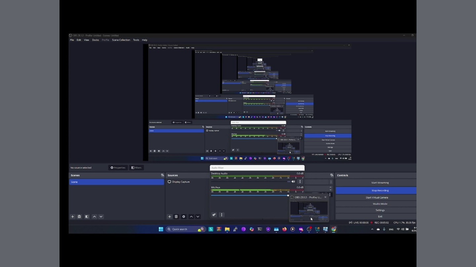Move the scene up with the arrow
The width and height of the screenshot is (476, 267).
[94, 217]
